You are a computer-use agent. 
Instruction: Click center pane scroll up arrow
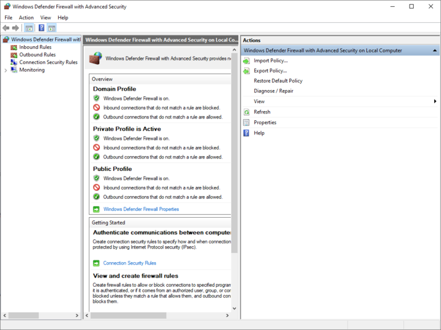234,50
